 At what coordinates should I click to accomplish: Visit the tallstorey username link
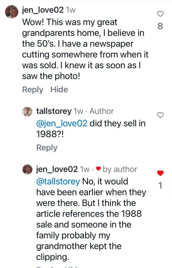pyautogui.click(x=54, y=111)
